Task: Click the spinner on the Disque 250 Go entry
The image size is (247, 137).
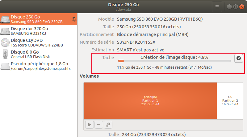Action: (x=73, y=19)
